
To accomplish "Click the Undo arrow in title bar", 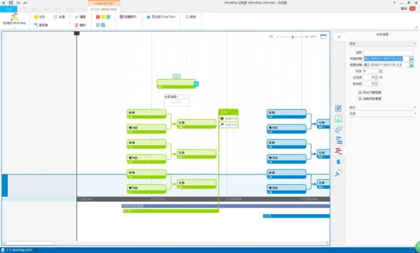I will pos(18,3).
